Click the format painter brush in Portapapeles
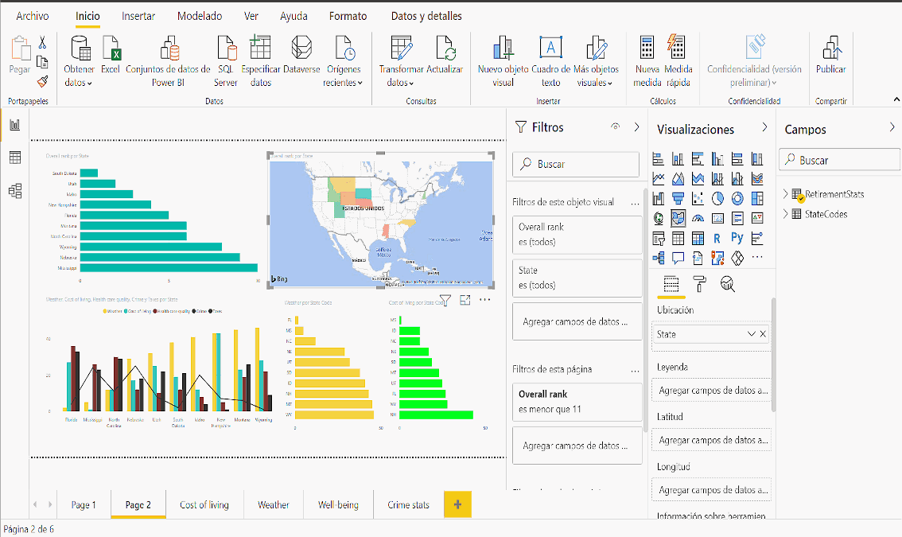 click(43, 82)
